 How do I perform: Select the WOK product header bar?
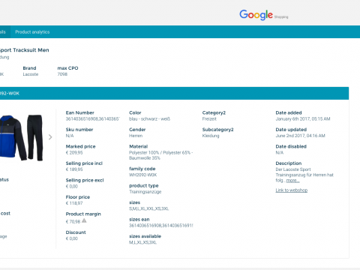pyautogui.click(x=174, y=94)
